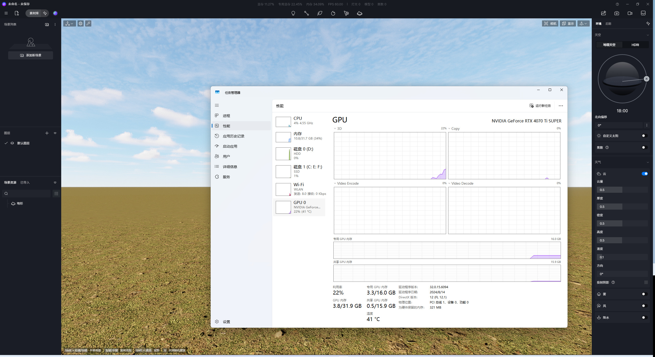Open the download/export dropdown in viewport
This screenshot has width=655, height=357.
(583, 23)
